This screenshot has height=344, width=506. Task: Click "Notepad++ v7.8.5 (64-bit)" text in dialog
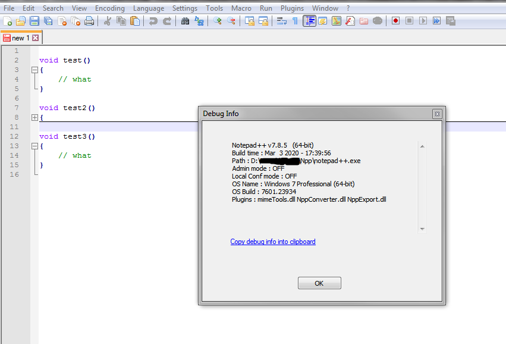point(273,145)
